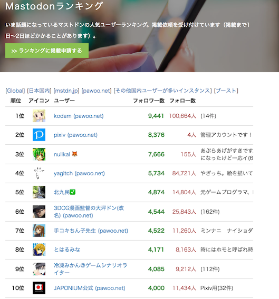Click the 7位 brown-haired anime avatar

pyautogui.click(x=39, y=231)
